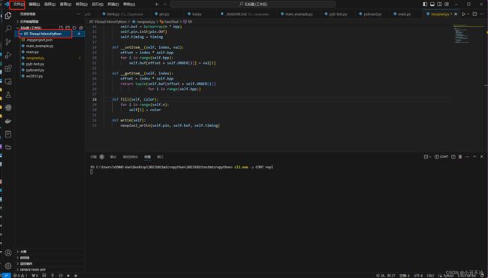Open Remote Explorer in activity bar
This screenshot has width=488, height=278.
(x=8, y=82)
